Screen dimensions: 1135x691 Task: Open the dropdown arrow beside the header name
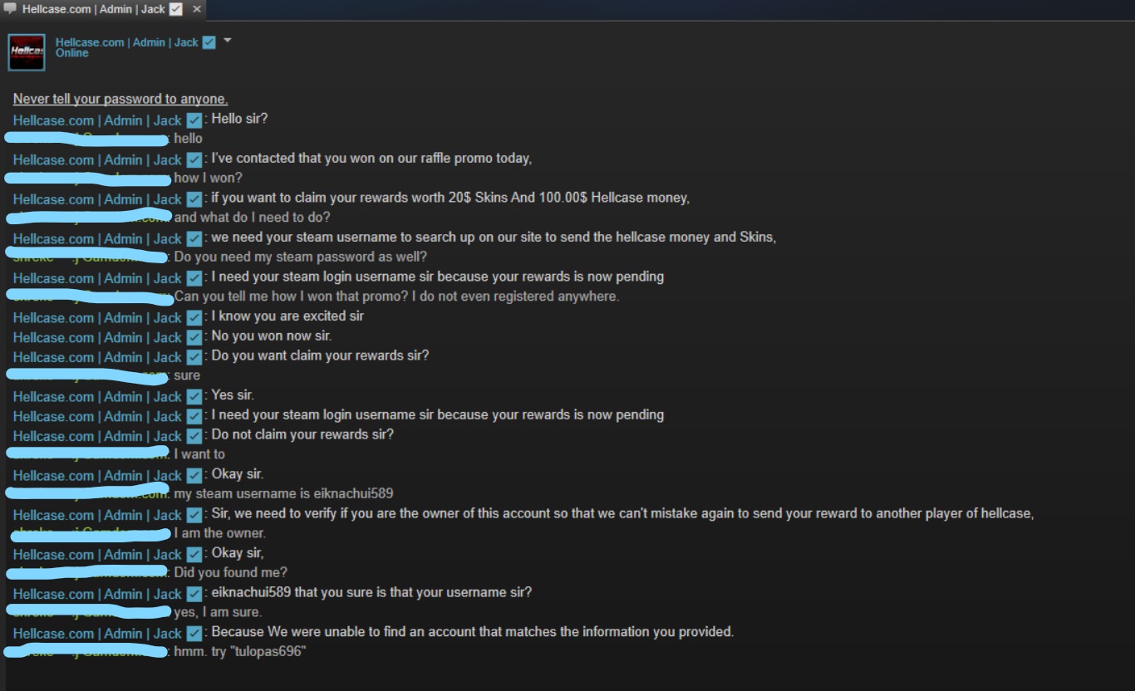(228, 41)
